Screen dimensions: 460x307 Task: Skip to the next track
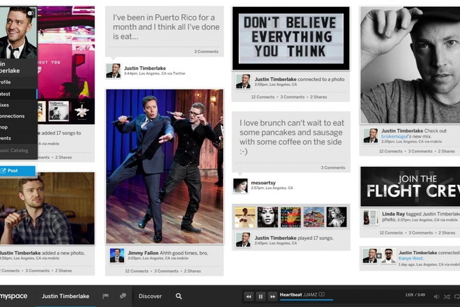click(273, 297)
